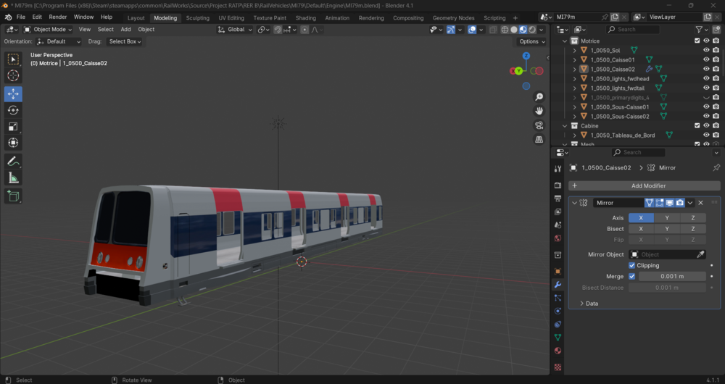Select the Add Cube tool
Image resolution: width=725 pixels, height=384 pixels.
13,196
